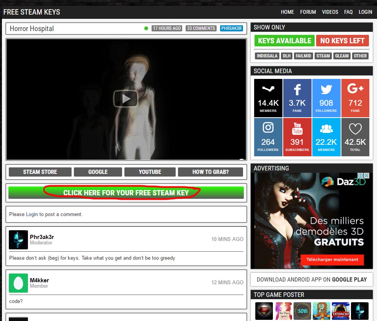Open the Horror Hospital post title
Image resolution: width=377 pixels, height=321 pixels.
click(32, 29)
